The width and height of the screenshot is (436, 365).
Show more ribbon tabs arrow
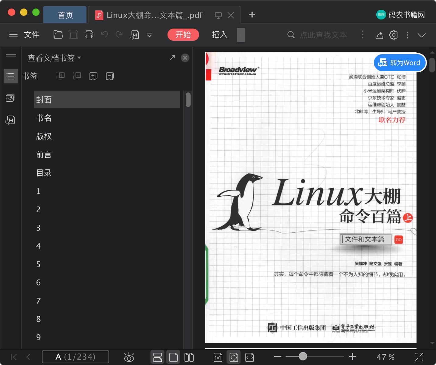(x=241, y=35)
